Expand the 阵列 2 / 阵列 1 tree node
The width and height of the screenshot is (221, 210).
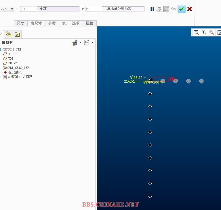pyautogui.click(x=1, y=77)
